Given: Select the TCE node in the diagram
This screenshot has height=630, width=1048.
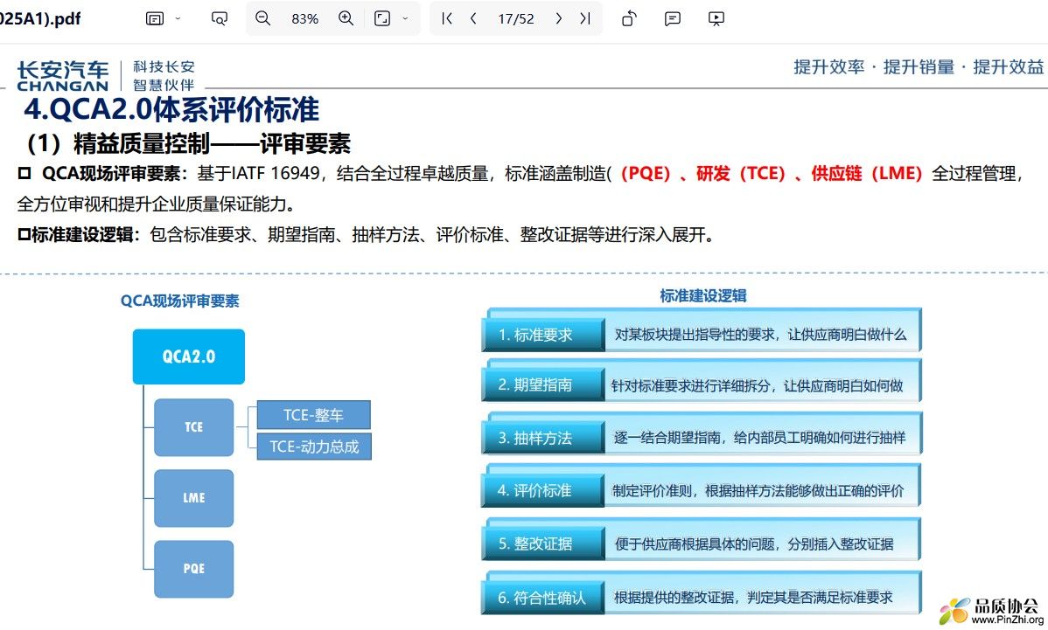Looking at the screenshot, I should click(x=194, y=427).
